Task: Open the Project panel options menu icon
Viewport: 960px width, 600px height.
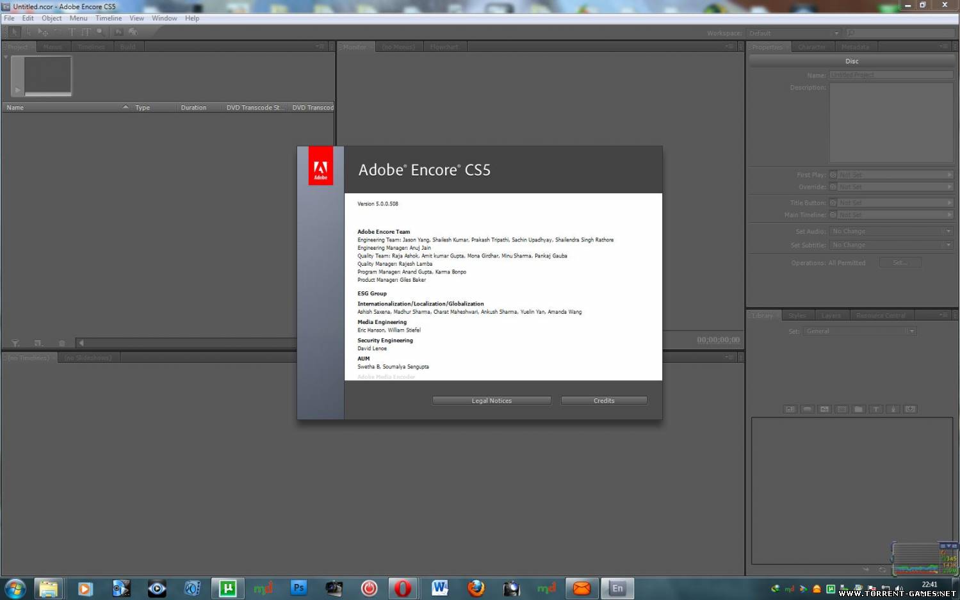Action: point(320,47)
